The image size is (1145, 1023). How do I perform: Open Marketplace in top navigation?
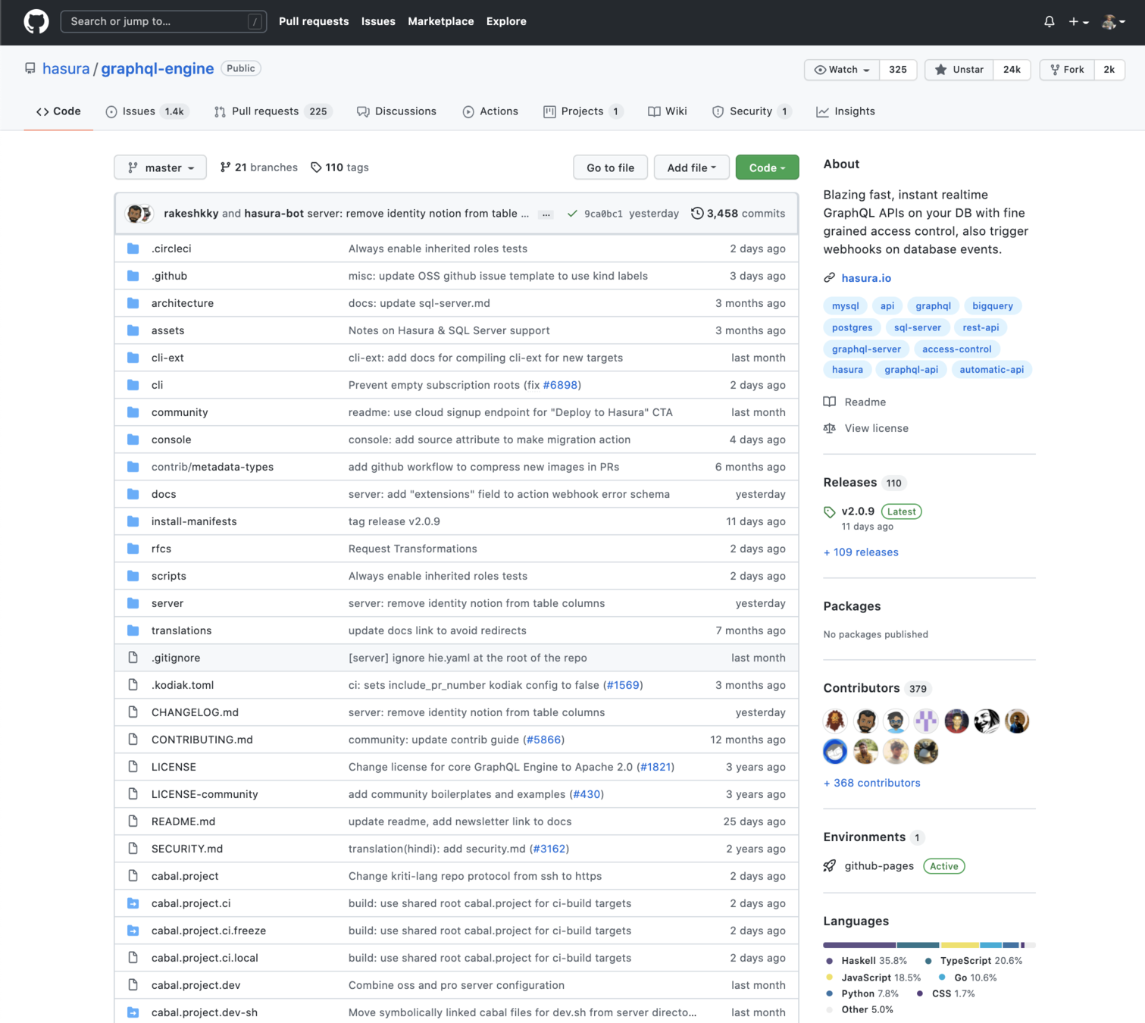coord(440,21)
